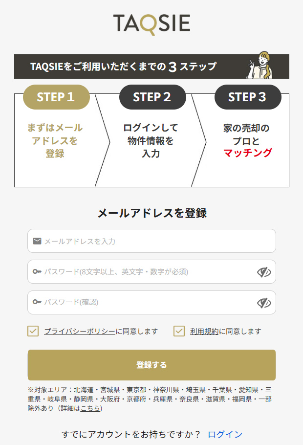The height and width of the screenshot is (445, 303).
Task: Toggle the privacy policy agreement checkbox
Action: (33, 331)
